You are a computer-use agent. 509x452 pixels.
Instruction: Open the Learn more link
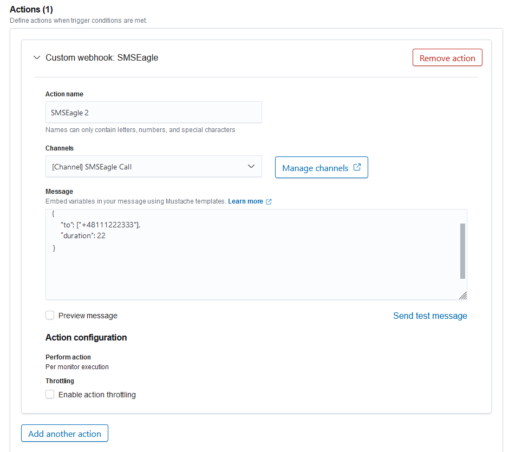point(245,201)
